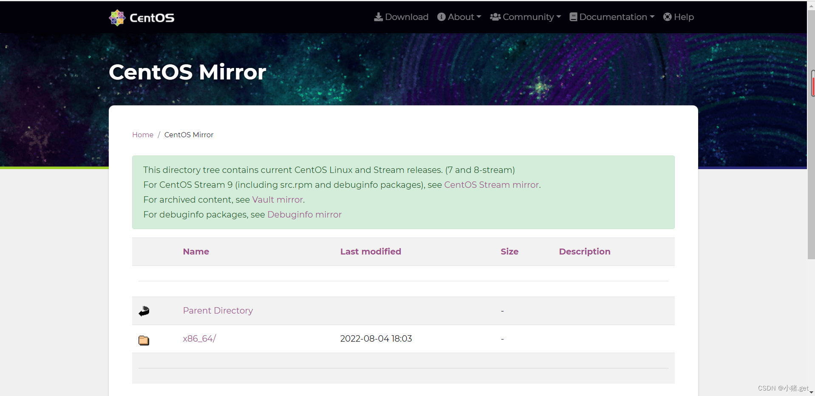Viewport: 815px width, 396px height.
Task: Click the date 2022-08-04 18:03
Action: [376, 339]
